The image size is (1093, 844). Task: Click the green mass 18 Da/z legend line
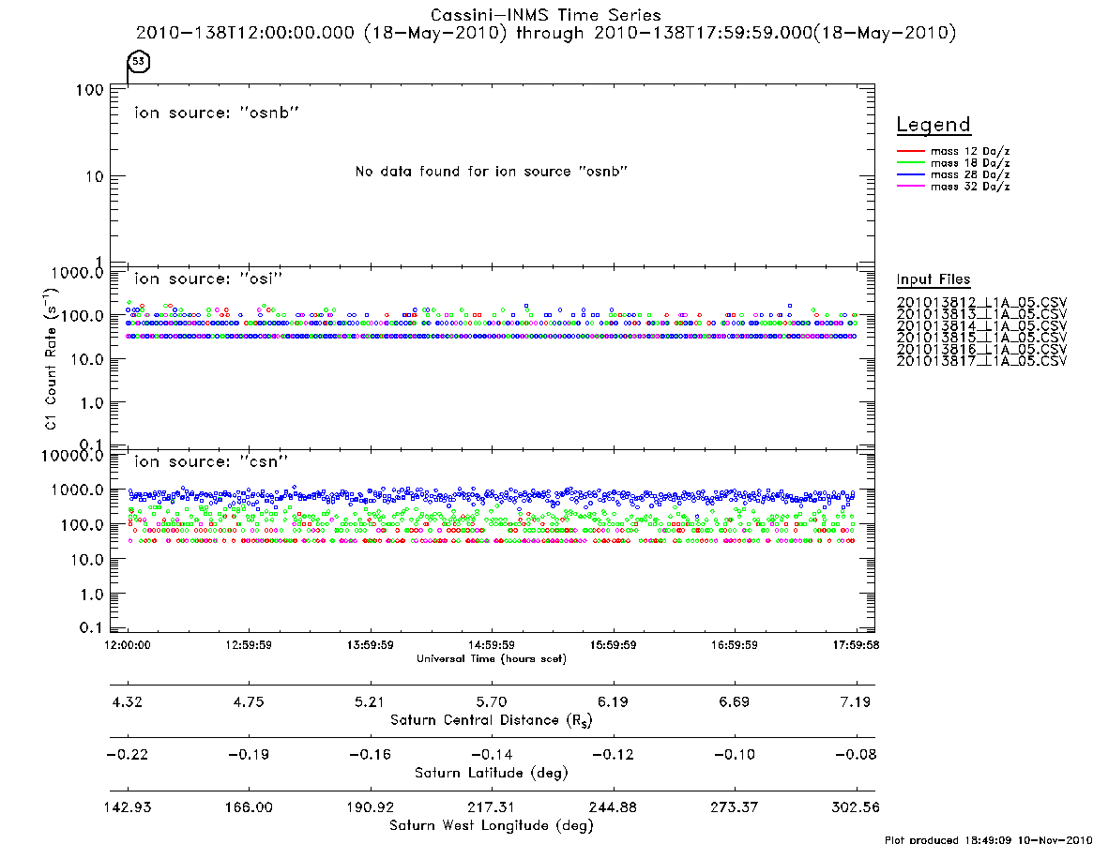coord(910,163)
